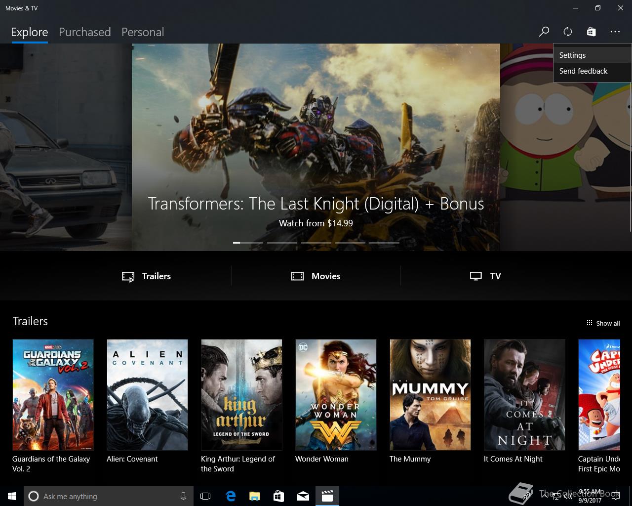The height and width of the screenshot is (506, 632).
Task: Open File Explorer from taskbar
Action: (254, 496)
